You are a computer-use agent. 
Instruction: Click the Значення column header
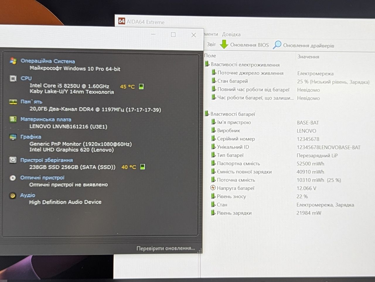[308, 57]
